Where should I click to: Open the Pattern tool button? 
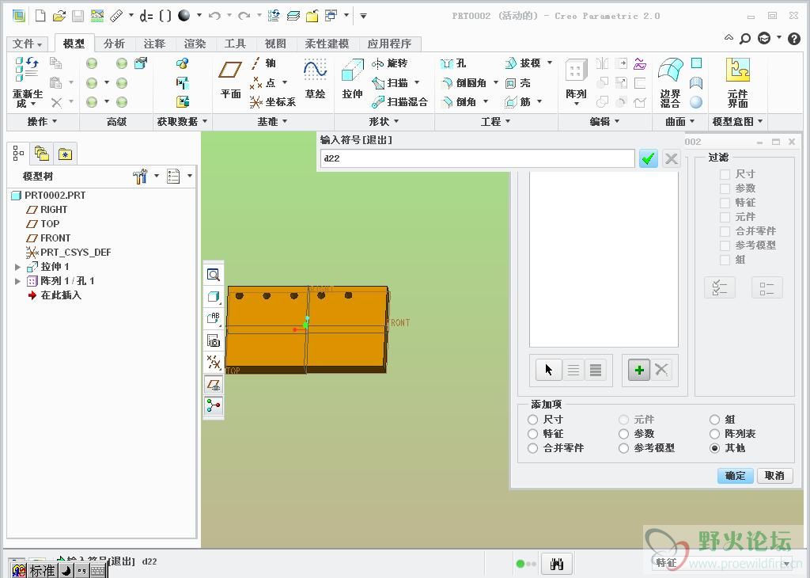(x=576, y=82)
